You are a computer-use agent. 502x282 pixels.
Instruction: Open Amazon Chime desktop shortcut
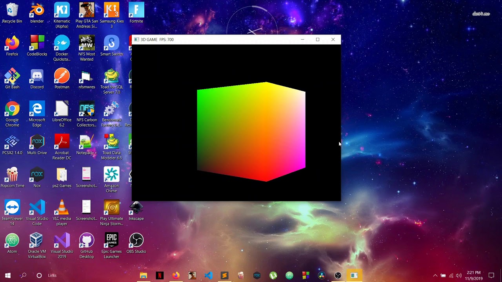pyautogui.click(x=111, y=180)
